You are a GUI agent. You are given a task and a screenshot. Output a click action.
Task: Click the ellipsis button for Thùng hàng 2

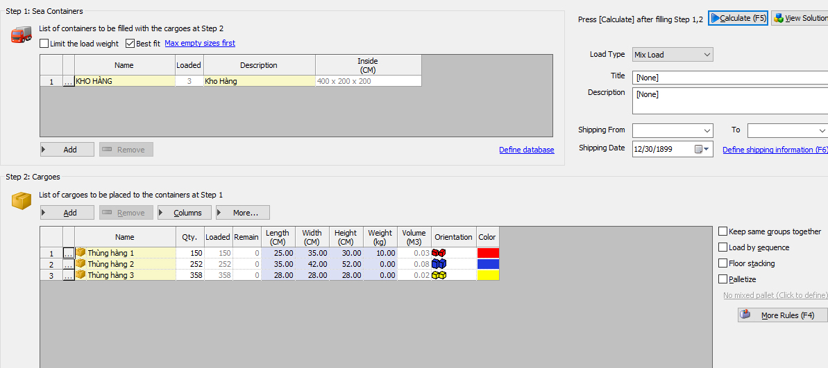pyautogui.click(x=68, y=264)
